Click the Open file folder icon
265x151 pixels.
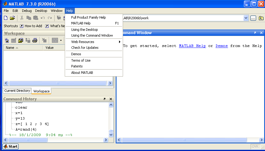[x=12, y=18]
